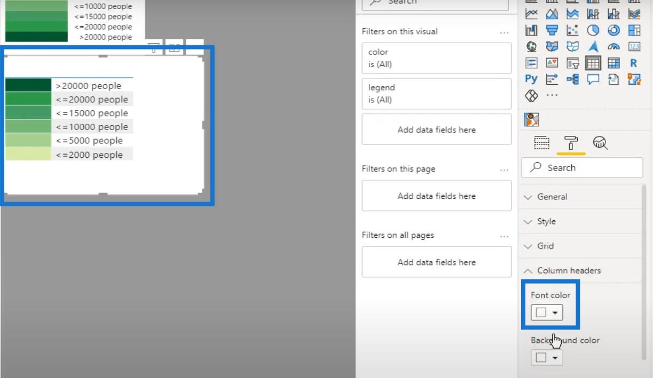Select the Q&A speech bubble visual
The height and width of the screenshot is (378, 653).
point(593,79)
